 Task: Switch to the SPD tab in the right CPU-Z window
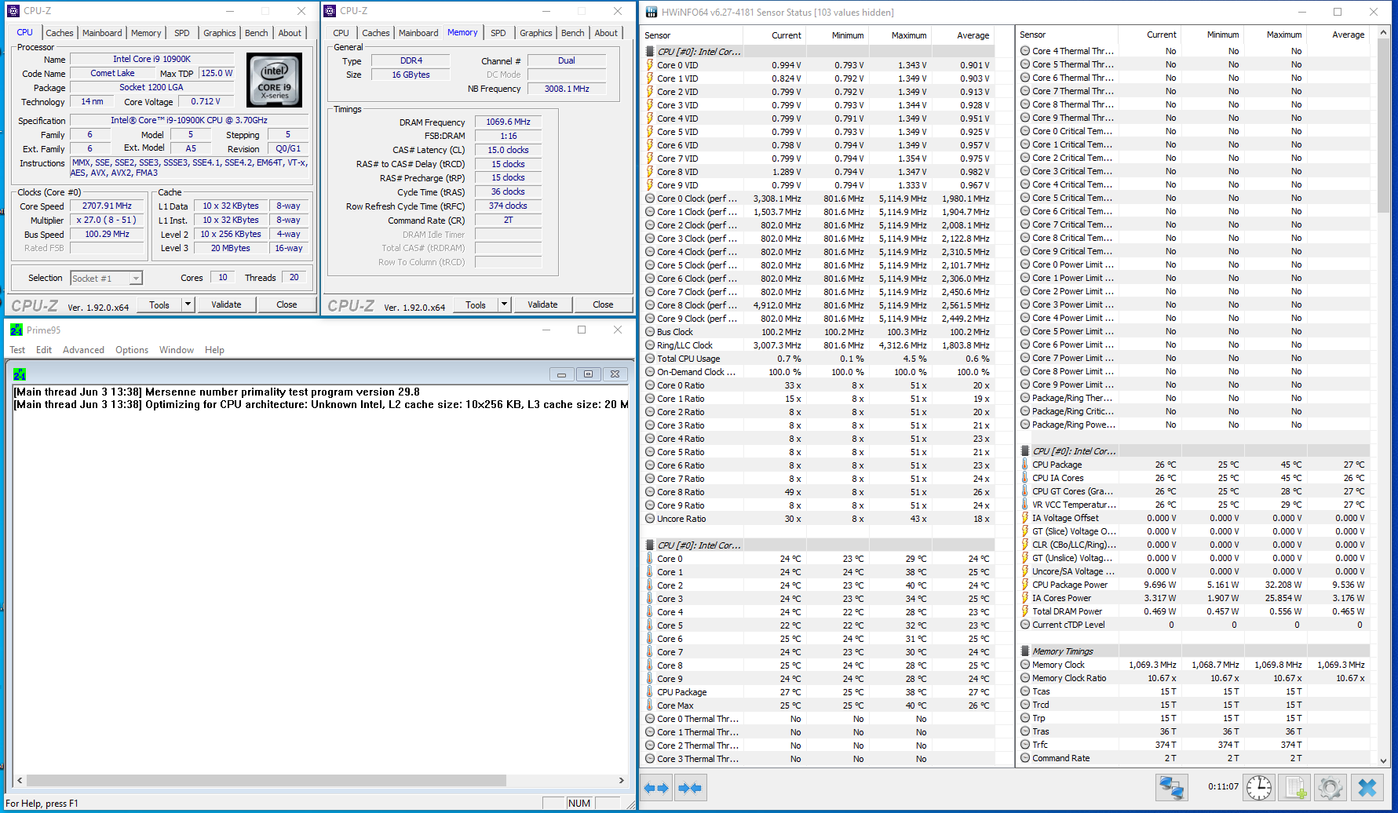(498, 33)
